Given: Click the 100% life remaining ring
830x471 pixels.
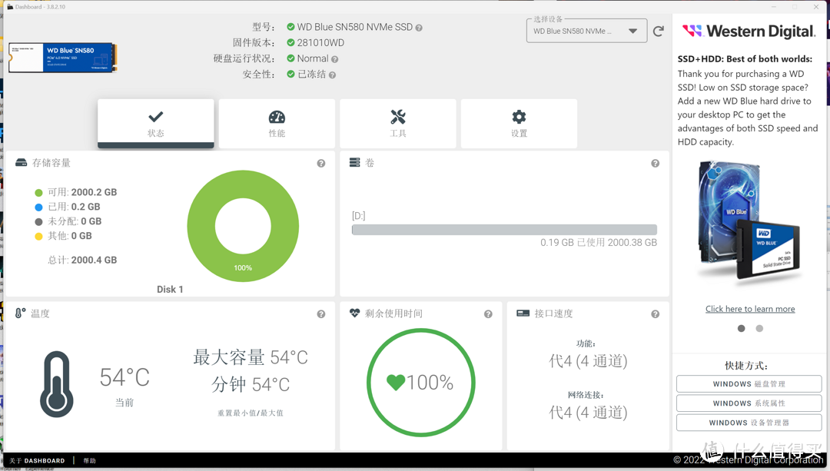Looking at the screenshot, I should click(421, 383).
